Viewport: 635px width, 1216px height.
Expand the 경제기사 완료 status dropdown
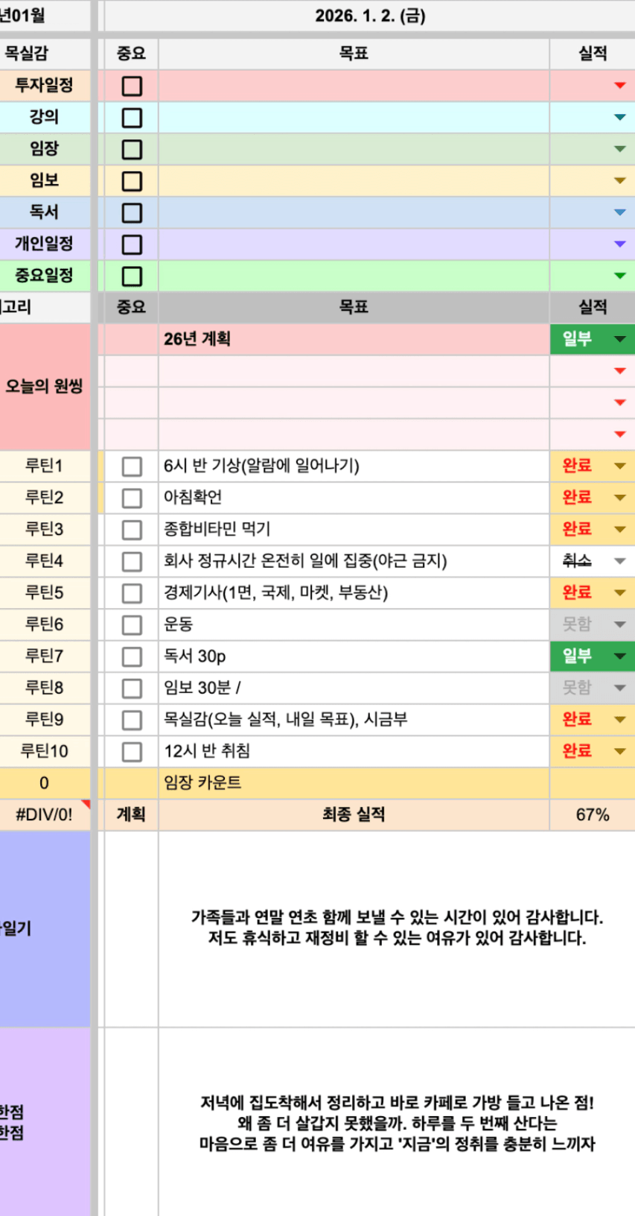[x=619, y=592]
